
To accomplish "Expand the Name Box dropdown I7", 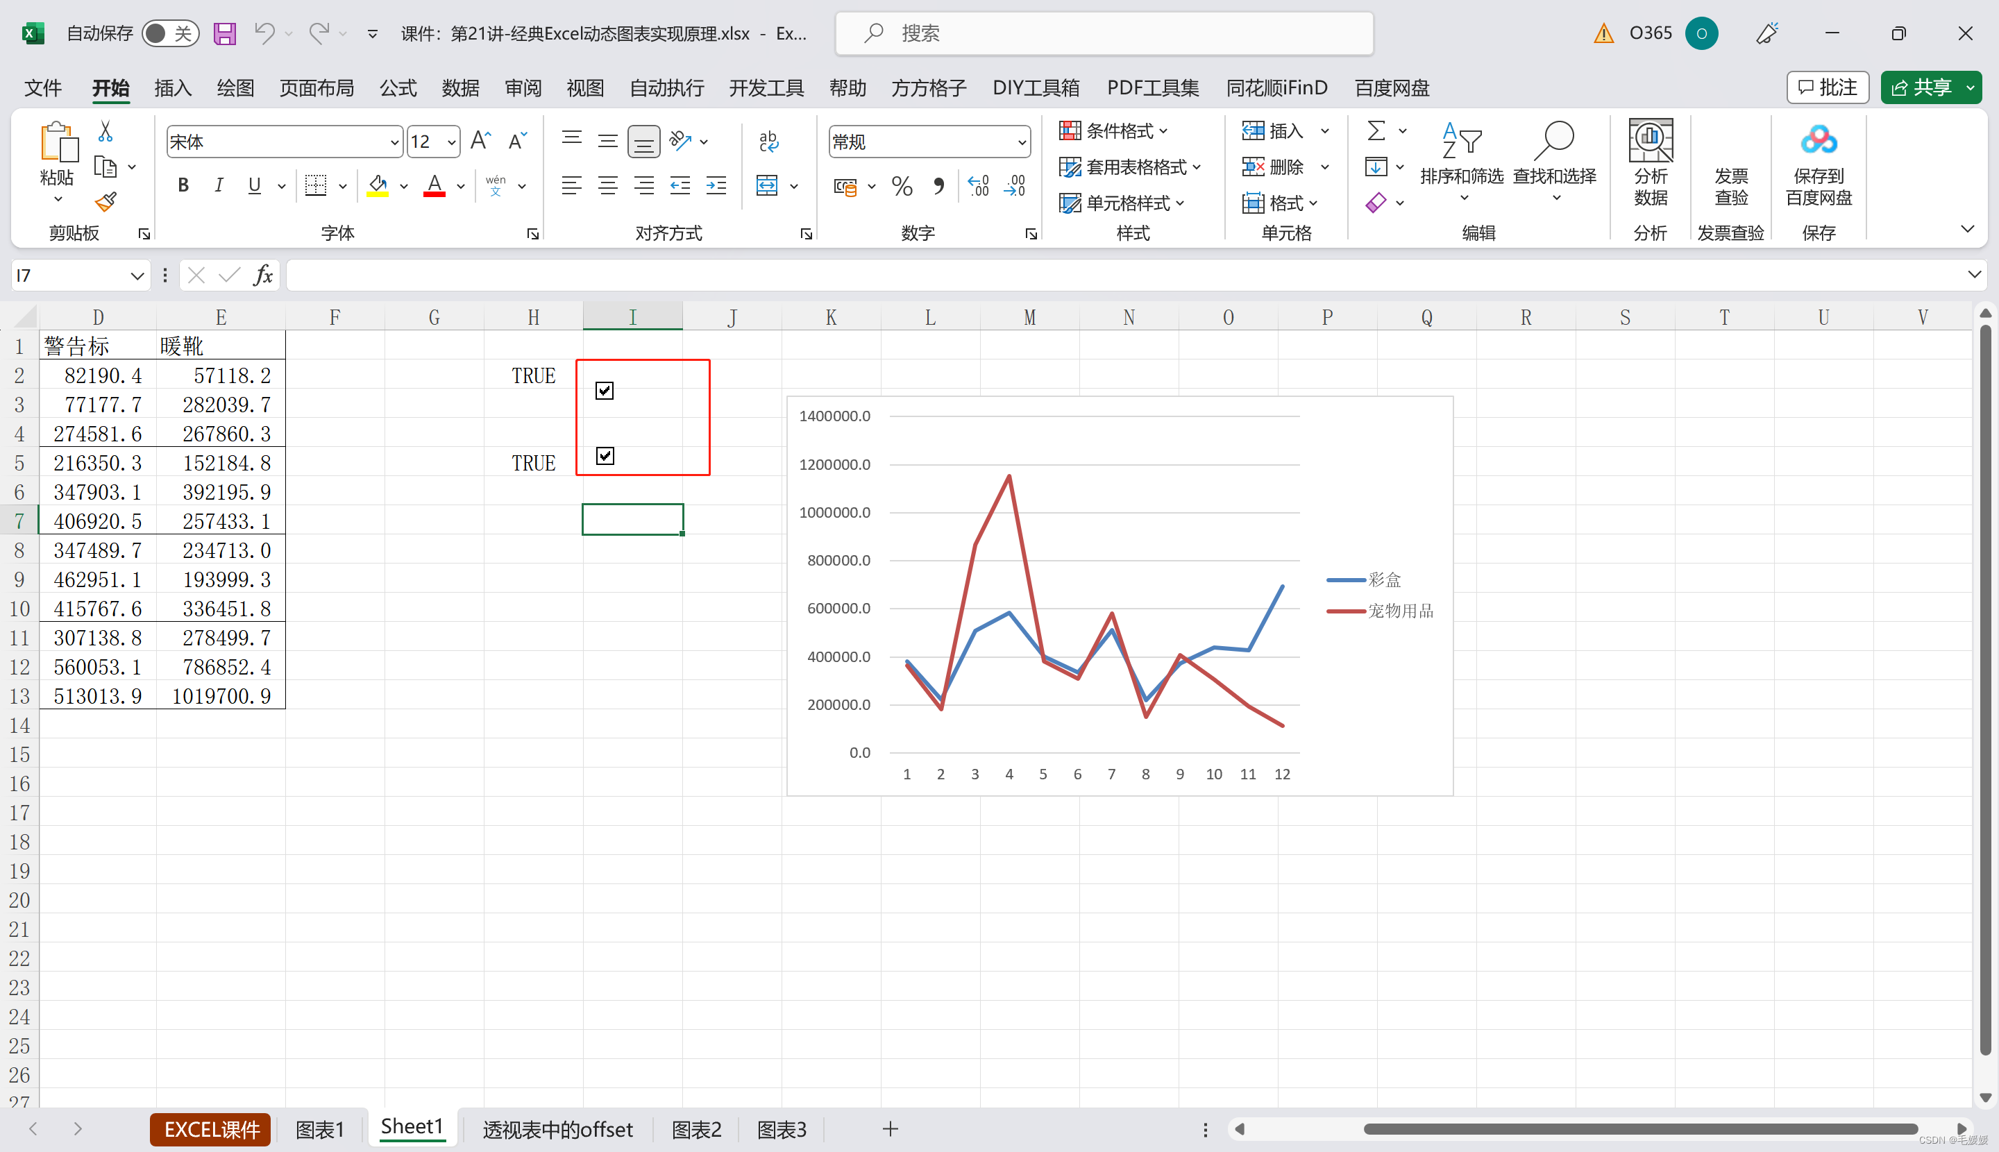I will (137, 276).
